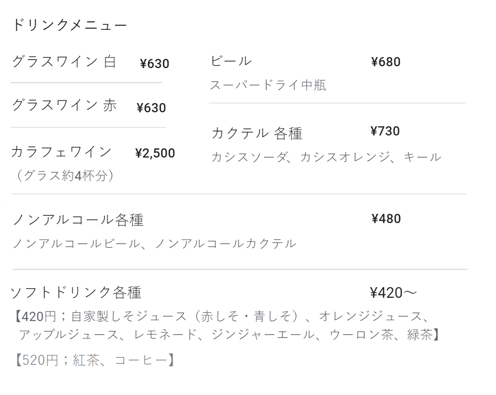Select カクテル 各種 item

[x=257, y=133]
